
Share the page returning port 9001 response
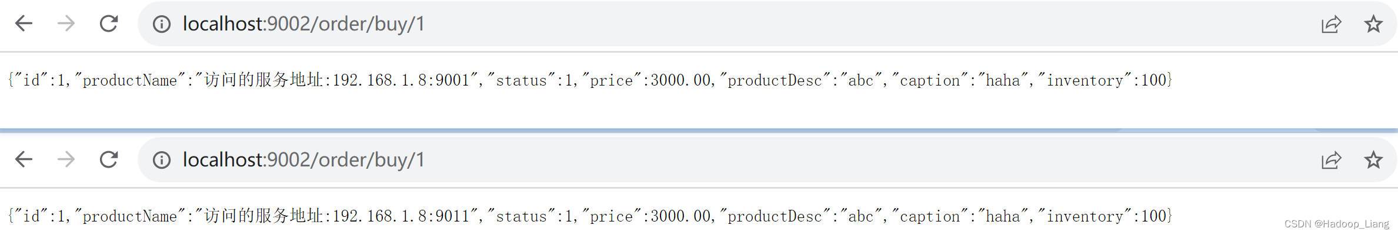[1331, 24]
